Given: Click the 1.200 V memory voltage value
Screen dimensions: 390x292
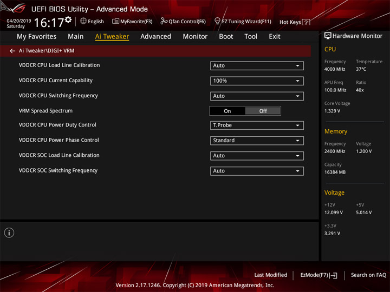Looking at the screenshot, I should click(x=364, y=151).
